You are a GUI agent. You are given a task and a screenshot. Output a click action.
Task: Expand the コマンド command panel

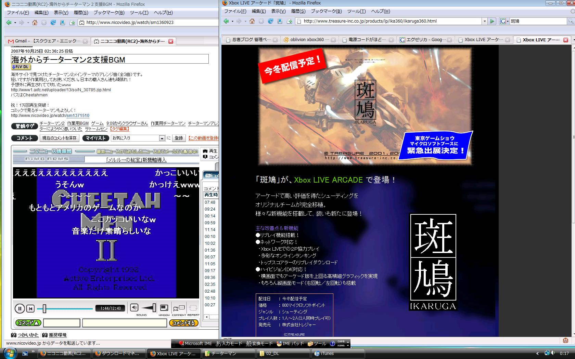point(28,323)
